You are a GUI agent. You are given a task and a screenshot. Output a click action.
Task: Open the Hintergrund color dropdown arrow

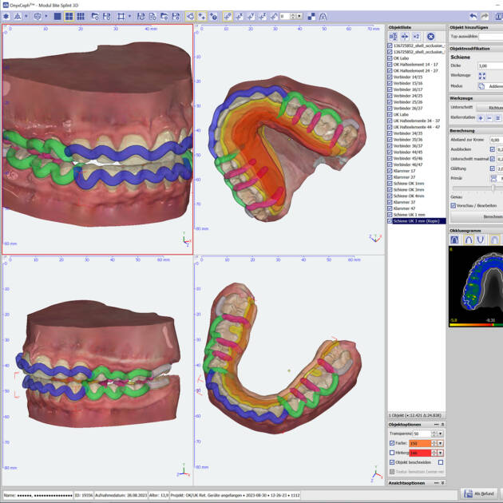tap(441, 453)
